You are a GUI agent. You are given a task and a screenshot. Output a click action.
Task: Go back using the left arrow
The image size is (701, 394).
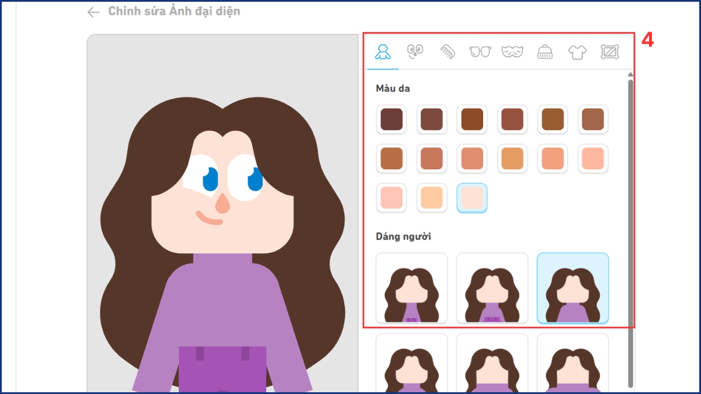[93, 12]
